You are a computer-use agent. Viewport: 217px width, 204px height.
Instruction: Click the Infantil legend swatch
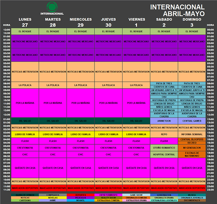click(x=81, y=200)
